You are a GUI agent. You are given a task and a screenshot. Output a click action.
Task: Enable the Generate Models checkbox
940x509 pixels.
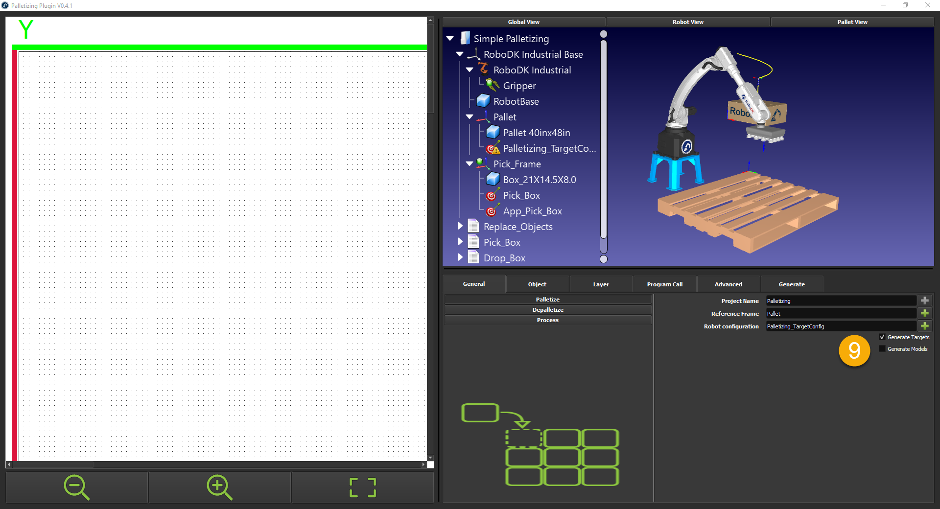(882, 349)
